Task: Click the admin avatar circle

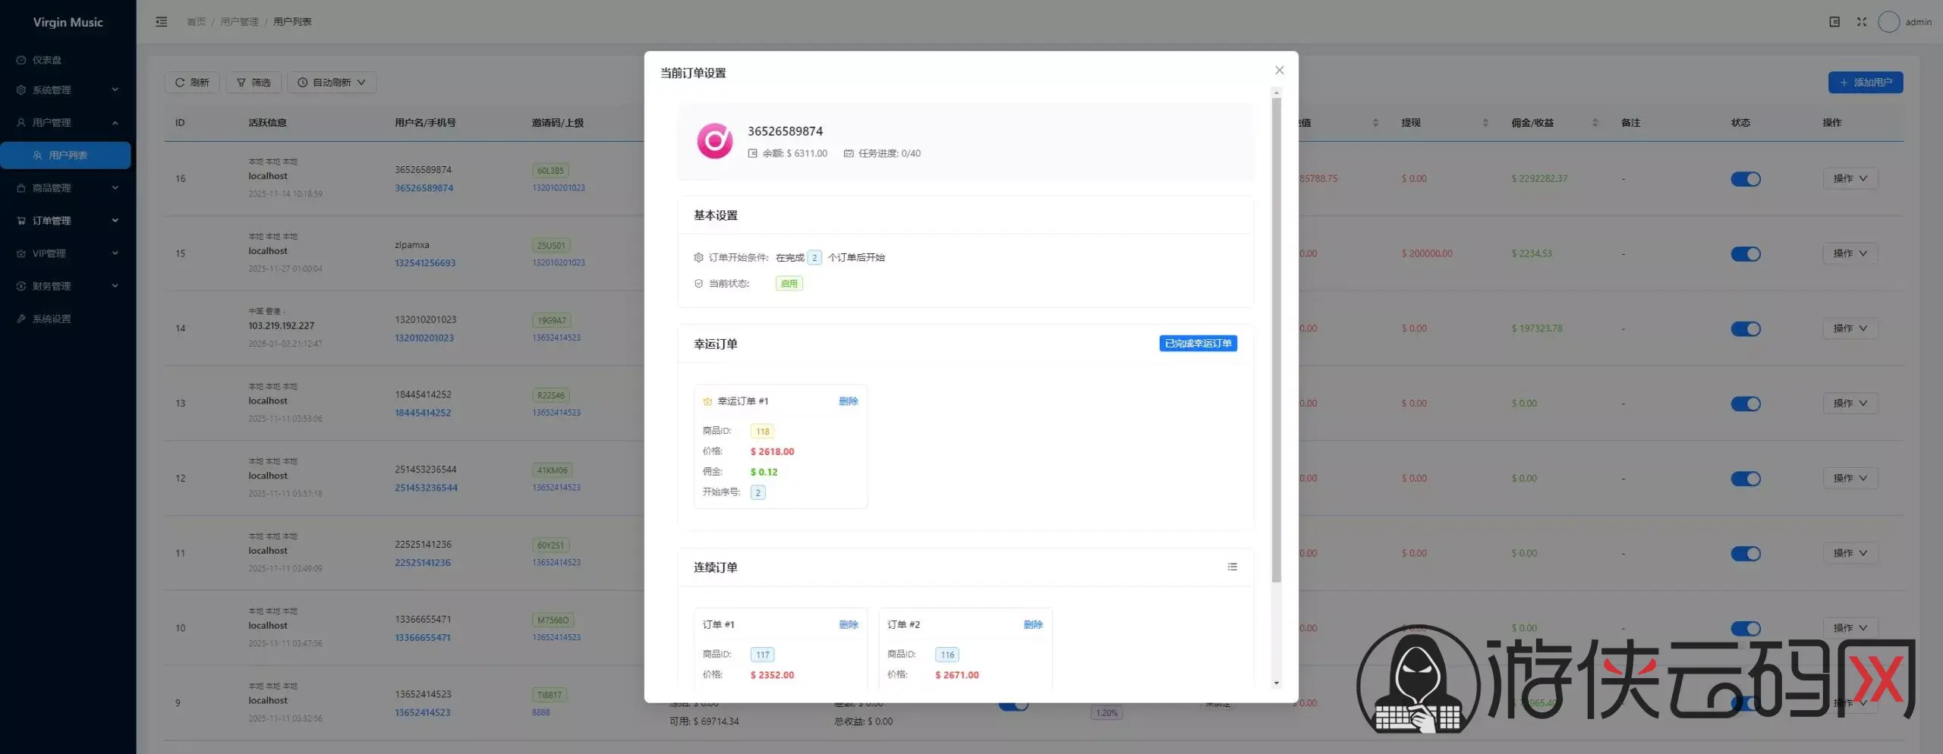Action: 1888,22
